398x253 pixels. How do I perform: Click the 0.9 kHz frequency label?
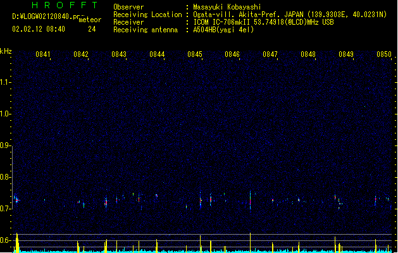(x=5, y=145)
